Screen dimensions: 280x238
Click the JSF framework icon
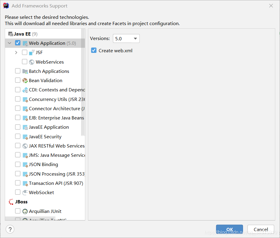(x=32, y=53)
